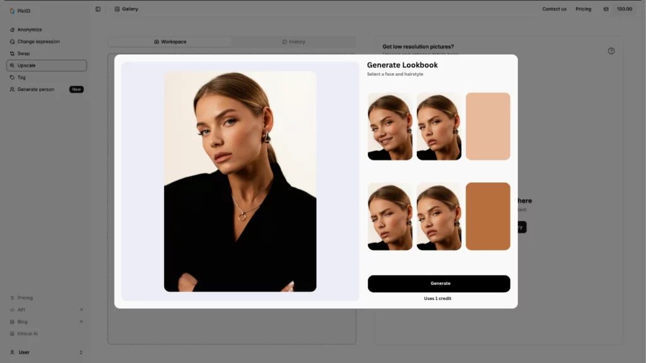
Task: Click the PiktID logo icon
Action: (13, 10)
